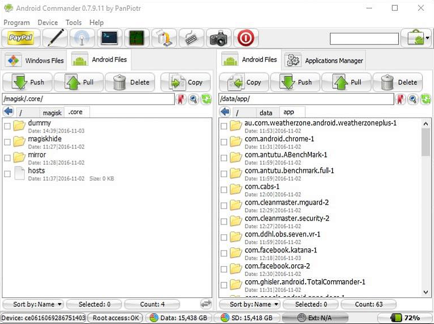The height and width of the screenshot is (324, 434).
Task: Open the PayPal donate button
Action: (20, 38)
